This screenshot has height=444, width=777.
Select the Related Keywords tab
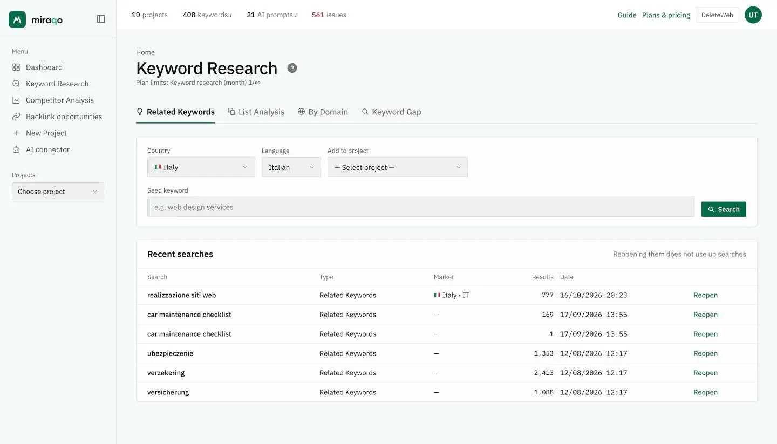coord(175,112)
